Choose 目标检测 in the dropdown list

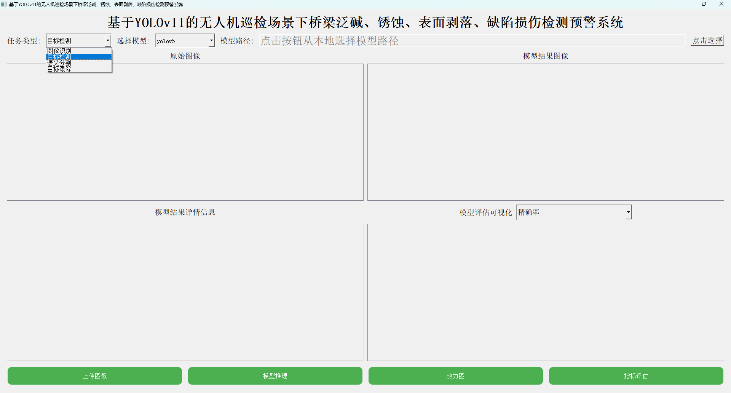pyautogui.click(x=79, y=57)
